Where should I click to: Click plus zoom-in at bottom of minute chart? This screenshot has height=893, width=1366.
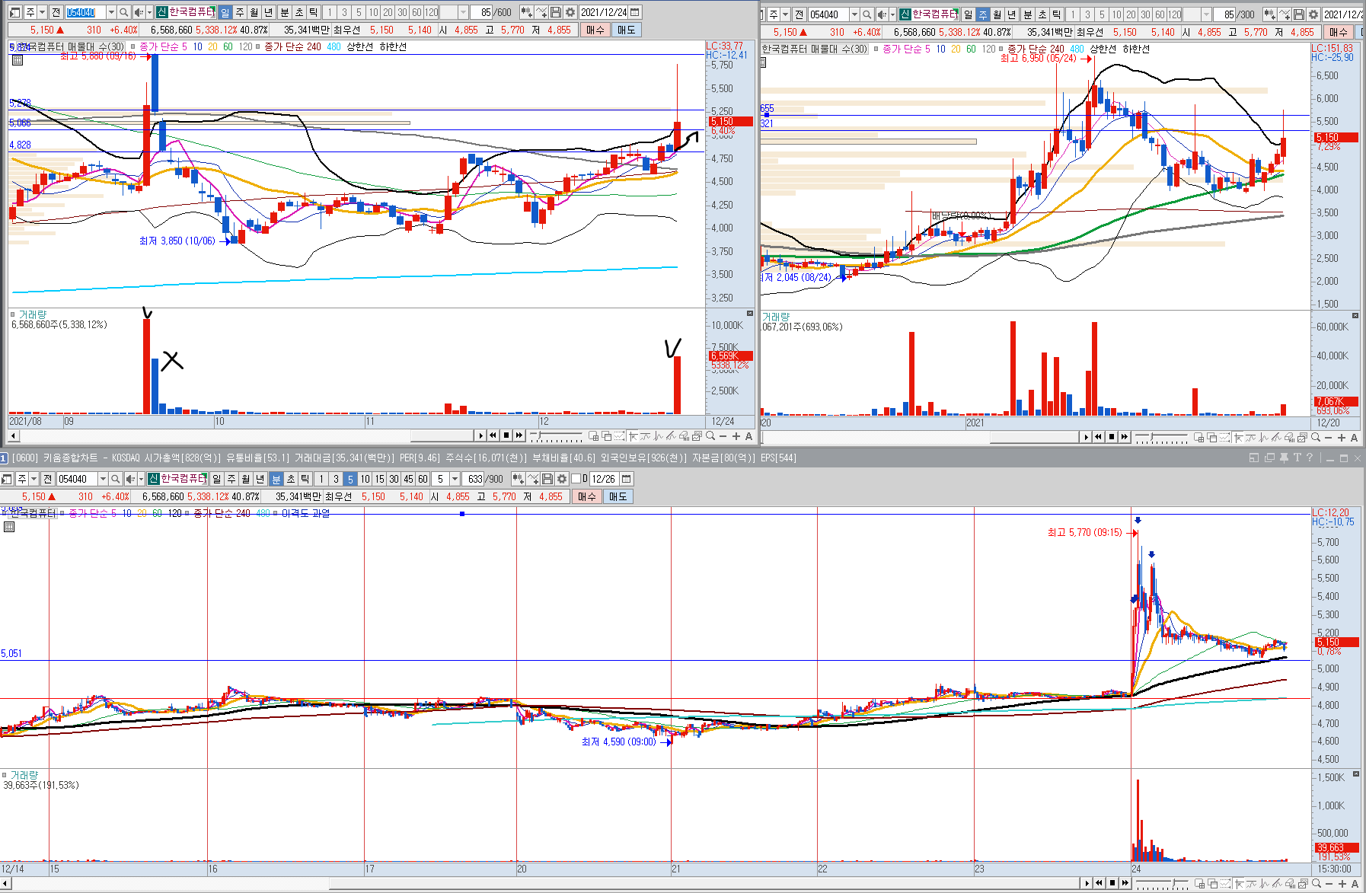coord(1342,883)
